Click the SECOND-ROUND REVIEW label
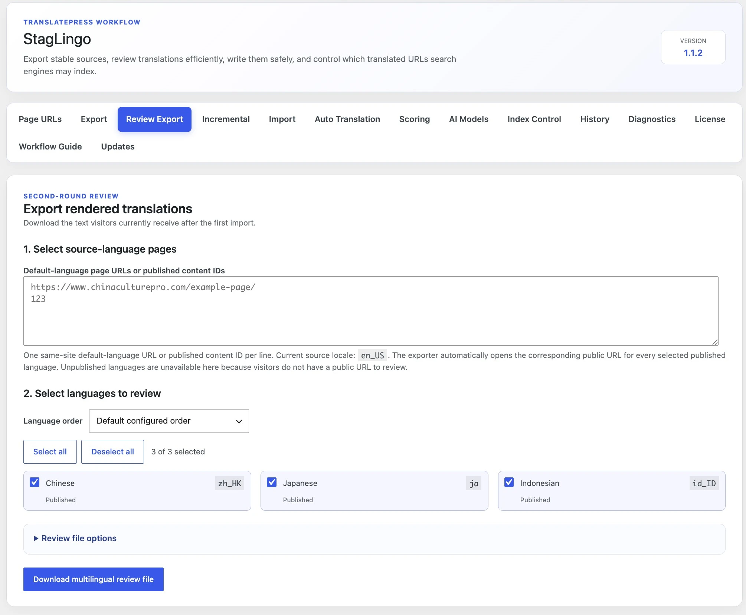The image size is (746, 615). click(x=71, y=196)
